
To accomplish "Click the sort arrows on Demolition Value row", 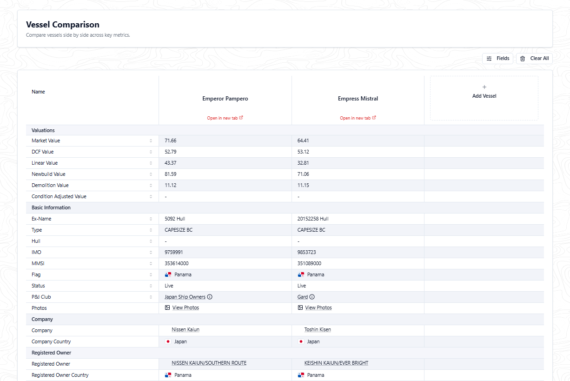I will pyautogui.click(x=151, y=185).
